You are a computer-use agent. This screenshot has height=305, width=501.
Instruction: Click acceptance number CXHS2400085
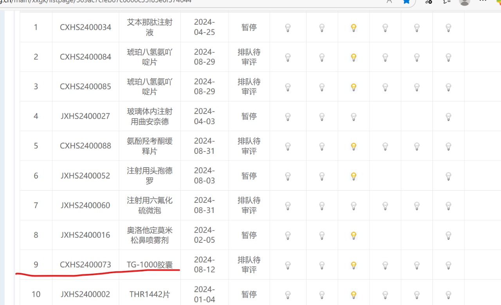point(85,87)
